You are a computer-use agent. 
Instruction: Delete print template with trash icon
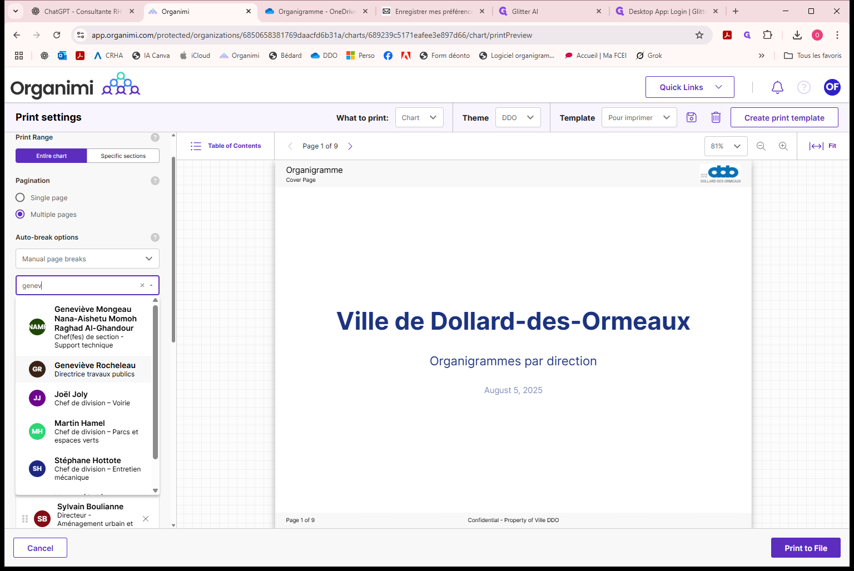point(716,117)
